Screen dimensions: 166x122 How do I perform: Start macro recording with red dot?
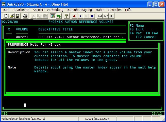tap(74, 16)
